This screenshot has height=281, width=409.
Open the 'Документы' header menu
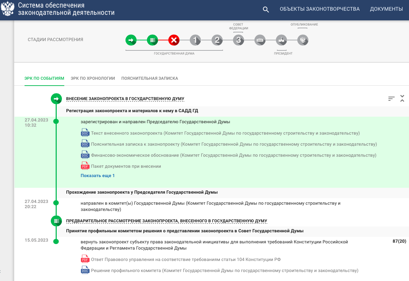coord(386,9)
